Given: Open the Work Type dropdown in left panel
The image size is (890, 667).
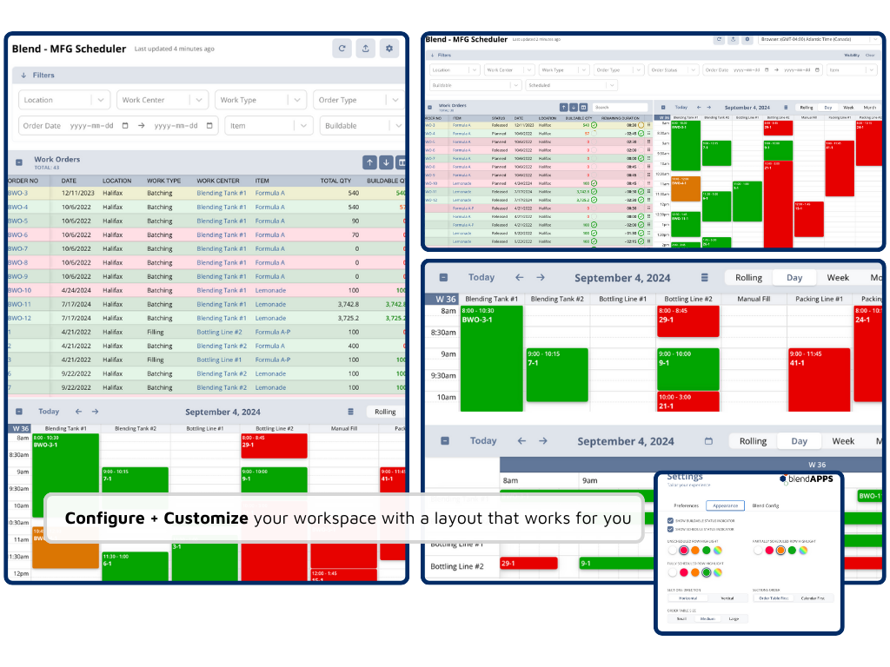Looking at the screenshot, I should coord(261,100).
